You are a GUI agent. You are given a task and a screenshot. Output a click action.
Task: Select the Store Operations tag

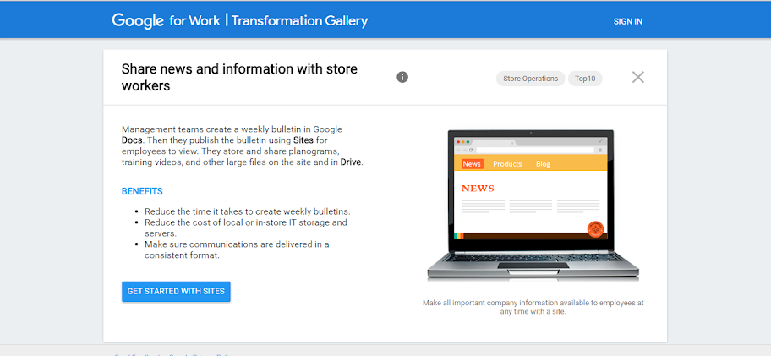click(531, 79)
